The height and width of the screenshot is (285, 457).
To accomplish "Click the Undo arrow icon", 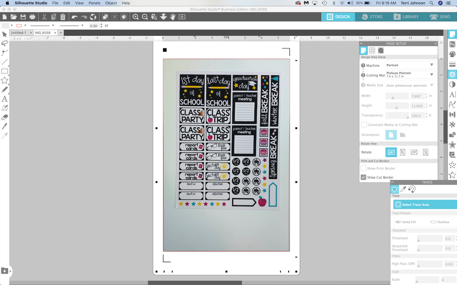I will click(75, 17).
